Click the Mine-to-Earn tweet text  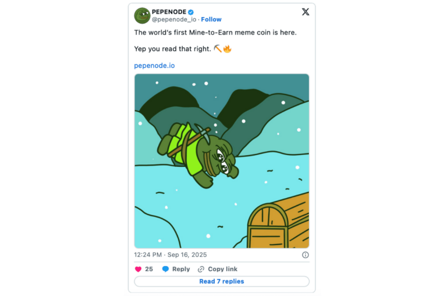coord(215,33)
